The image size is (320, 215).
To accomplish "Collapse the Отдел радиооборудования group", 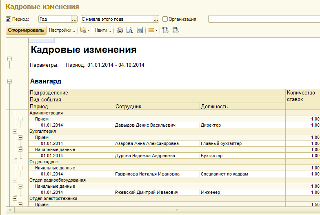I will (x=15, y=180).
